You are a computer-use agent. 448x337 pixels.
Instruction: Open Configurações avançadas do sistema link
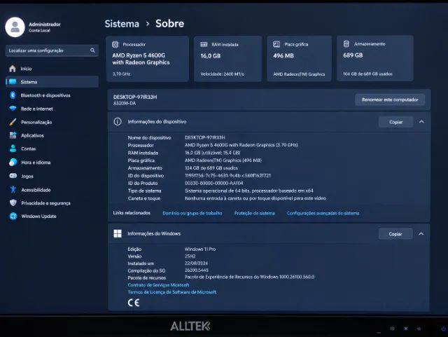click(x=323, y=213)
